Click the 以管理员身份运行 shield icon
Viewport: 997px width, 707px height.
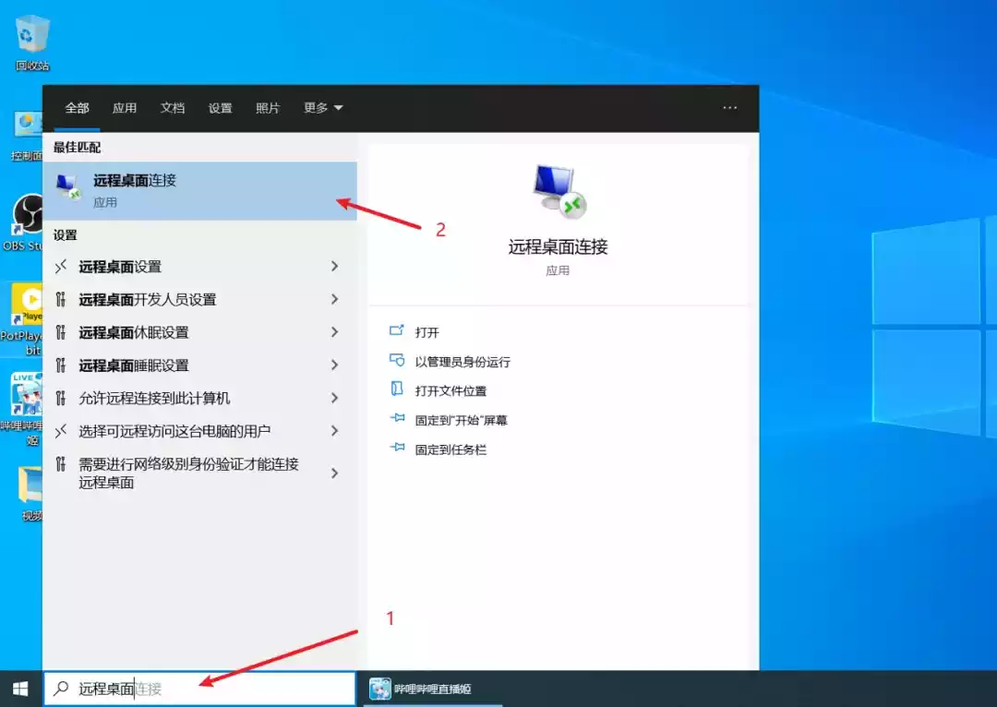tap(397, 361)
